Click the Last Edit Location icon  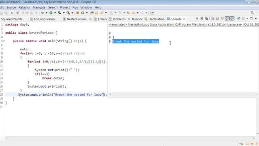pos(129,13)
